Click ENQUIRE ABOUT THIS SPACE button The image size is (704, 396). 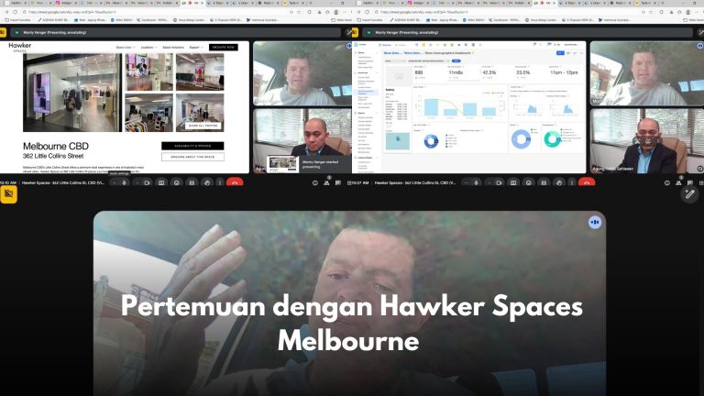tap(192, 157)
